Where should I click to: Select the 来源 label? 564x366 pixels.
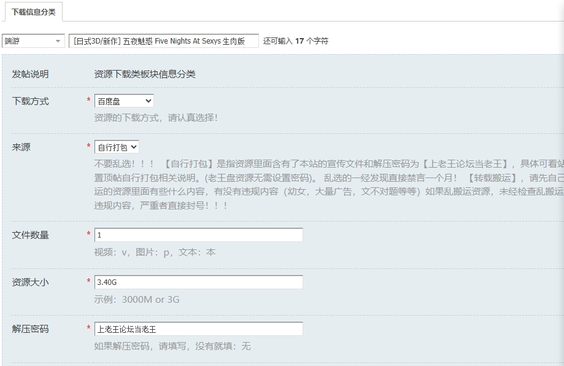(21, 147)
